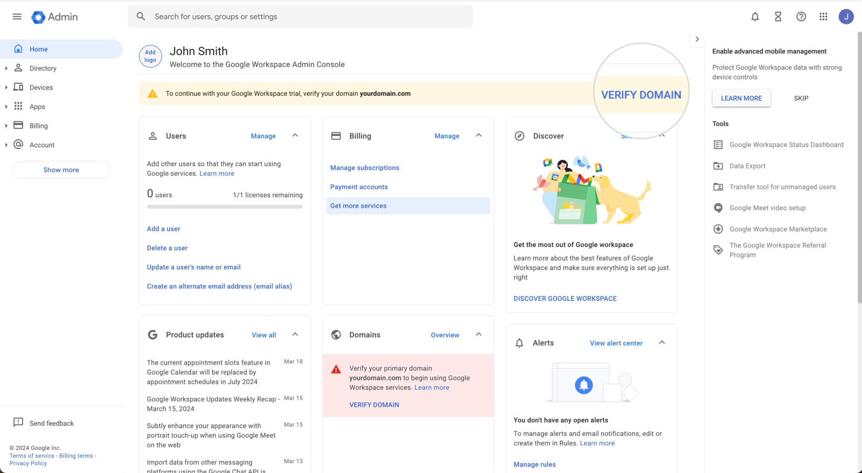Screen dimensions: 862x473
Task: Collapse the Product updates card
Action: [x=295, y=334]
